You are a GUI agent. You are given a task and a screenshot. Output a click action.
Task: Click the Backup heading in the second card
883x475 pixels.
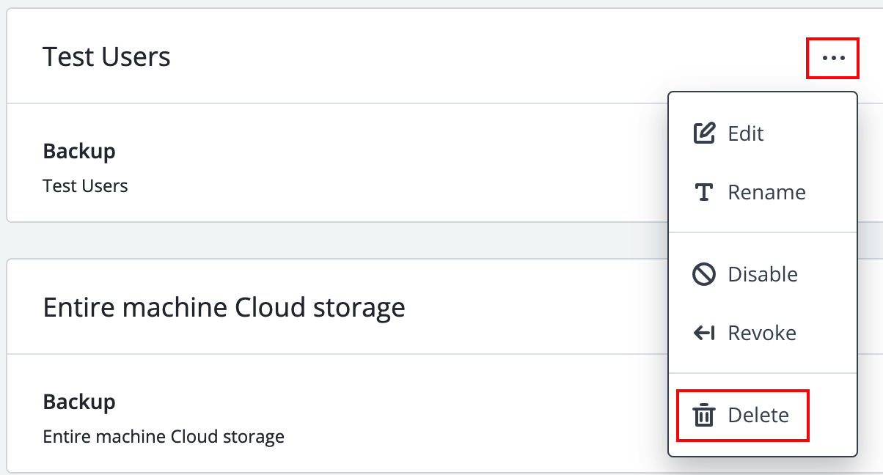pos(79,402)
